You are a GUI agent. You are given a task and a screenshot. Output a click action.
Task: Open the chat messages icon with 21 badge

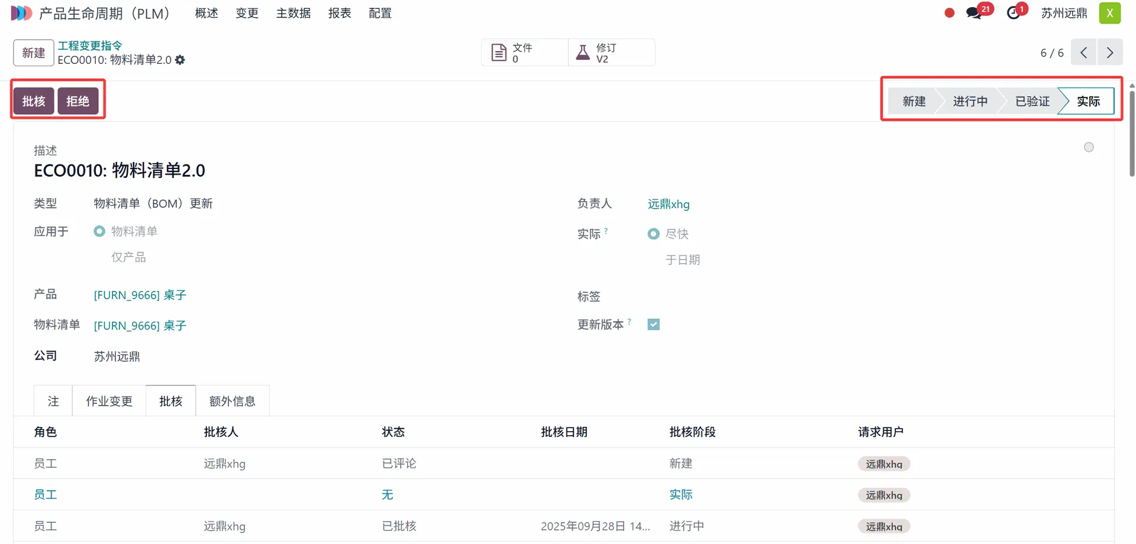(x=974, y=13)
